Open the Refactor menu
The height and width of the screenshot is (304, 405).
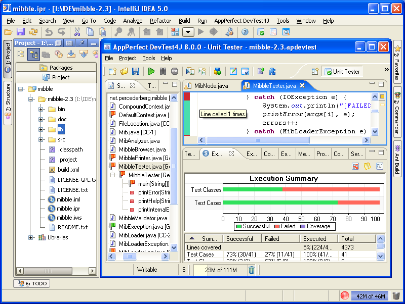pyautogui.click(x=160, y=21)
